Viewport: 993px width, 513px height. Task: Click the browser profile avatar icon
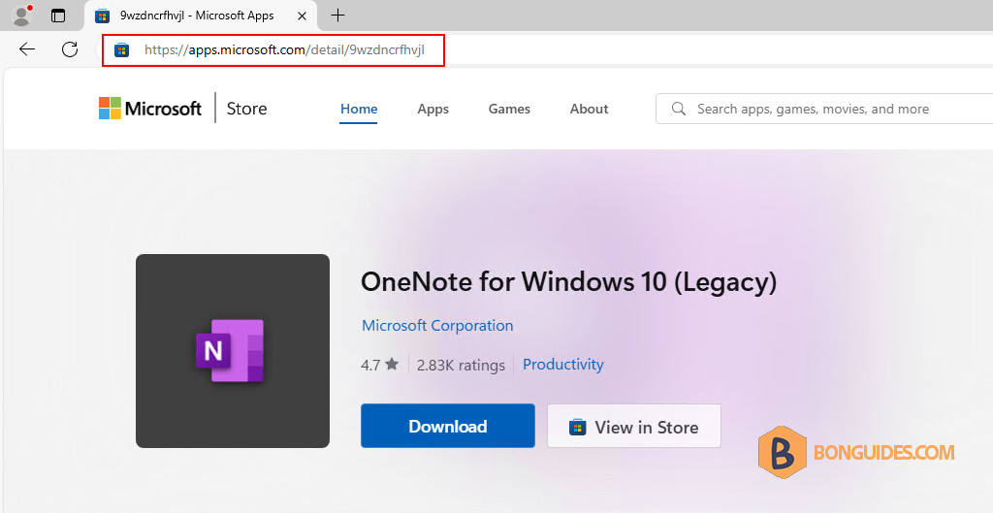(21, 16)
